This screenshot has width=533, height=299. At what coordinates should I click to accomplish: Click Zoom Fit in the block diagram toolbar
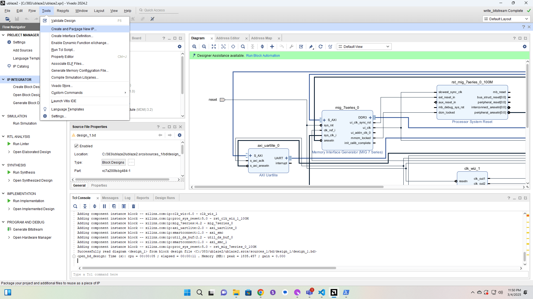(214, 47)
